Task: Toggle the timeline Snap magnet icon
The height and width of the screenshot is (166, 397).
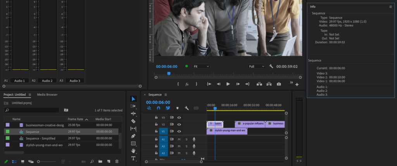Action: [158, 108]
